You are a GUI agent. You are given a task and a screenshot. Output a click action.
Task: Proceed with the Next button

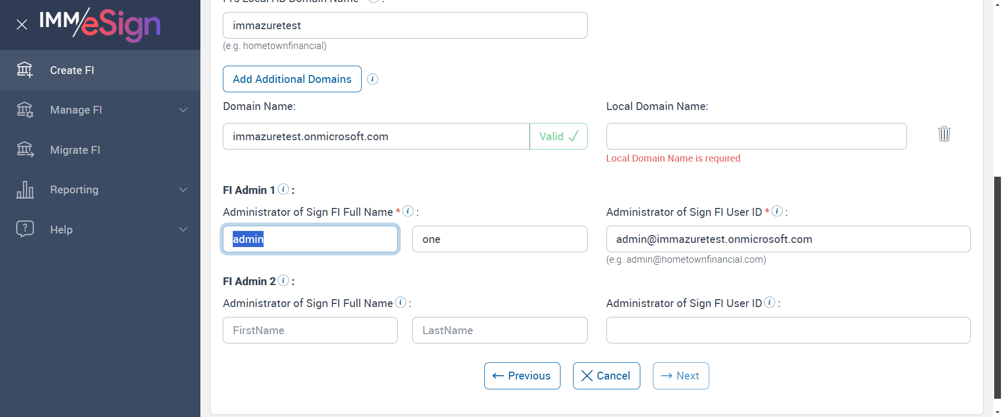tap(681, 376)
